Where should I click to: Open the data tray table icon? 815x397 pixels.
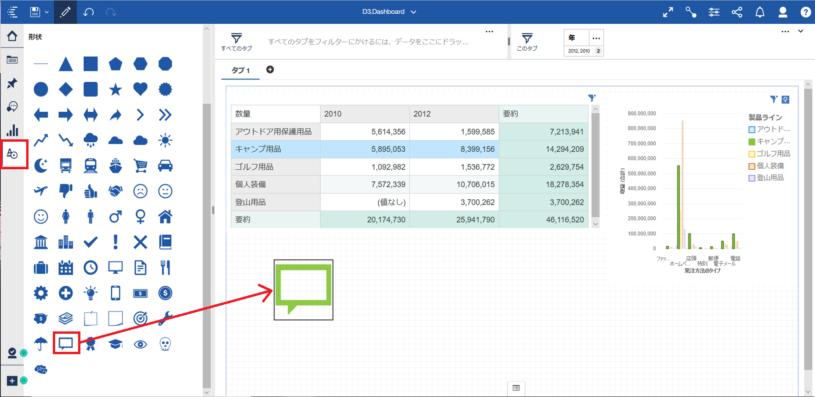point(516,388)
